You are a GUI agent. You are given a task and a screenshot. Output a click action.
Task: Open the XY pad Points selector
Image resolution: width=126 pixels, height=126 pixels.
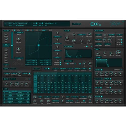(47, 60)
